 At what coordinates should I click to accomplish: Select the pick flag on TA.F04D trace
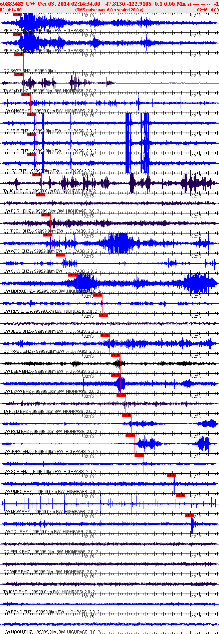[x=121, y=395]
